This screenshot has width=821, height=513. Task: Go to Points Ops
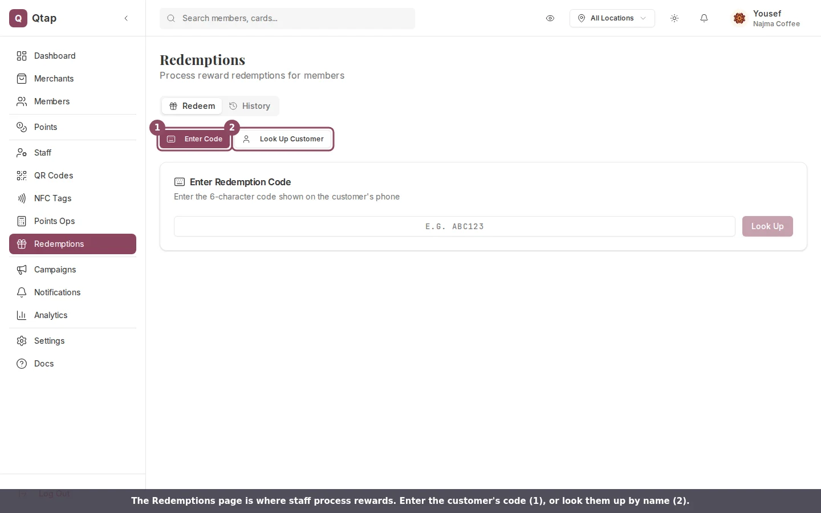point(72,221)
